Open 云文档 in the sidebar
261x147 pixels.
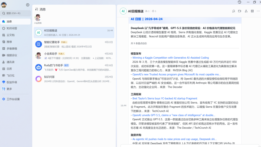coord(16,35)
